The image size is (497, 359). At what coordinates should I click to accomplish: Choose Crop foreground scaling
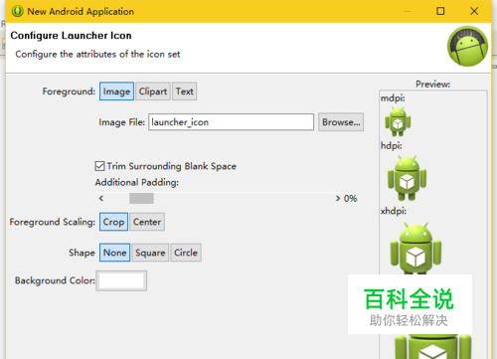point(113,222)
